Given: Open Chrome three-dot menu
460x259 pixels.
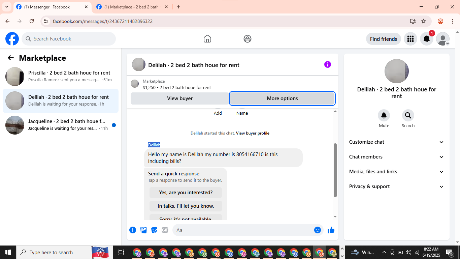Looking at the screenshot, I should [x=452, y=21].
